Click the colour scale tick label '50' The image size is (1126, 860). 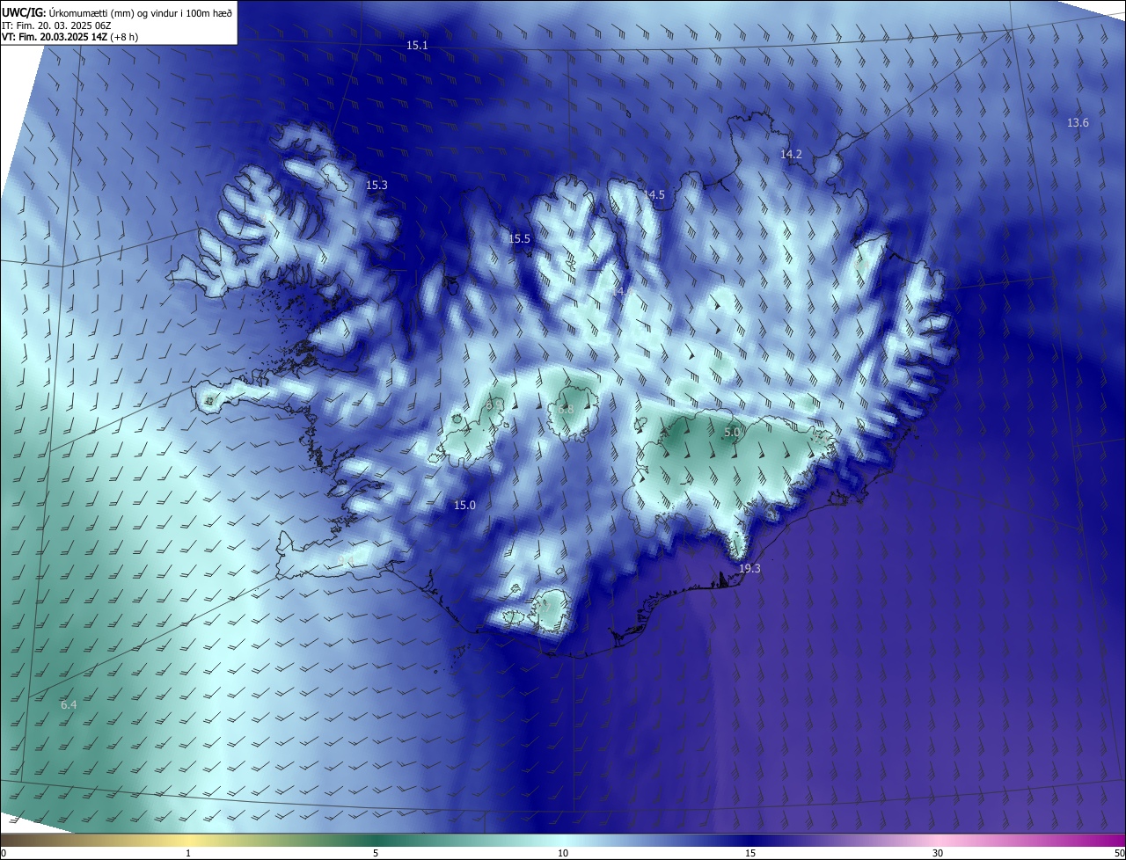tap(1119, 853)
